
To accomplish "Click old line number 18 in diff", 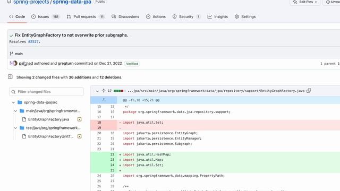I will pos(99,123).
